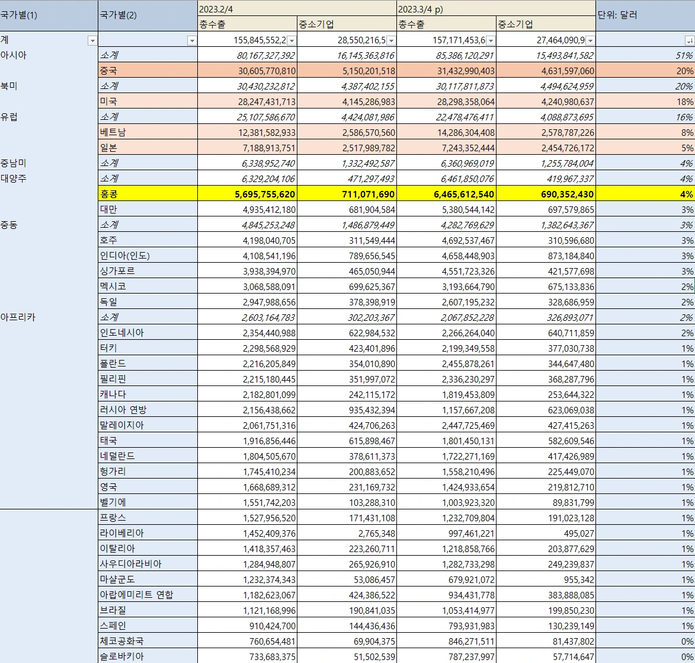The image size is (695, 663).
Task: Select the 단위: 달러 header cell
Action: point(645,15)
